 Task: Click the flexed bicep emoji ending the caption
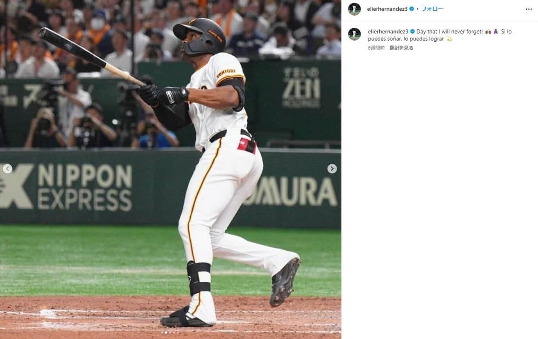click(x=449, y=39)
